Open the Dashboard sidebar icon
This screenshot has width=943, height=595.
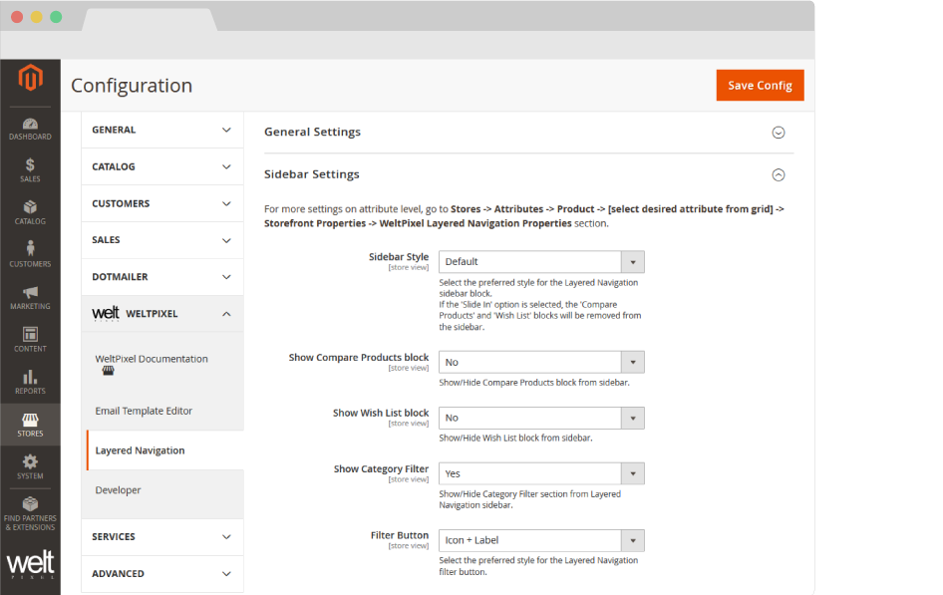click(x=30, y=129)
